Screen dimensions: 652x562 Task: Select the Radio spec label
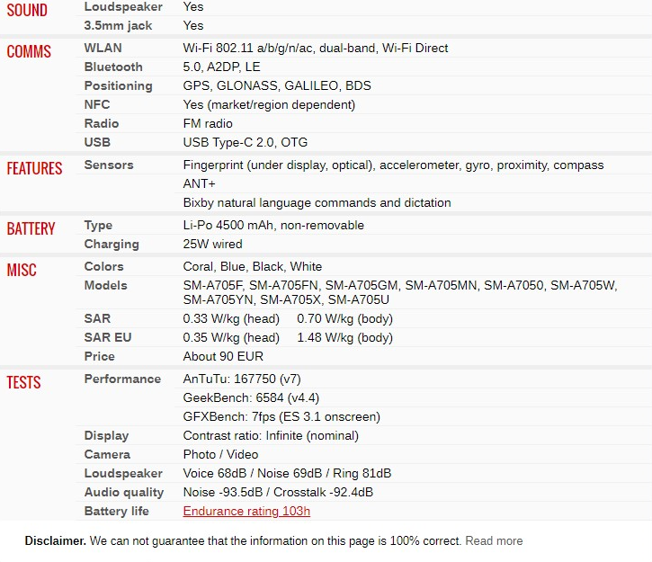(x=102, y=123)
